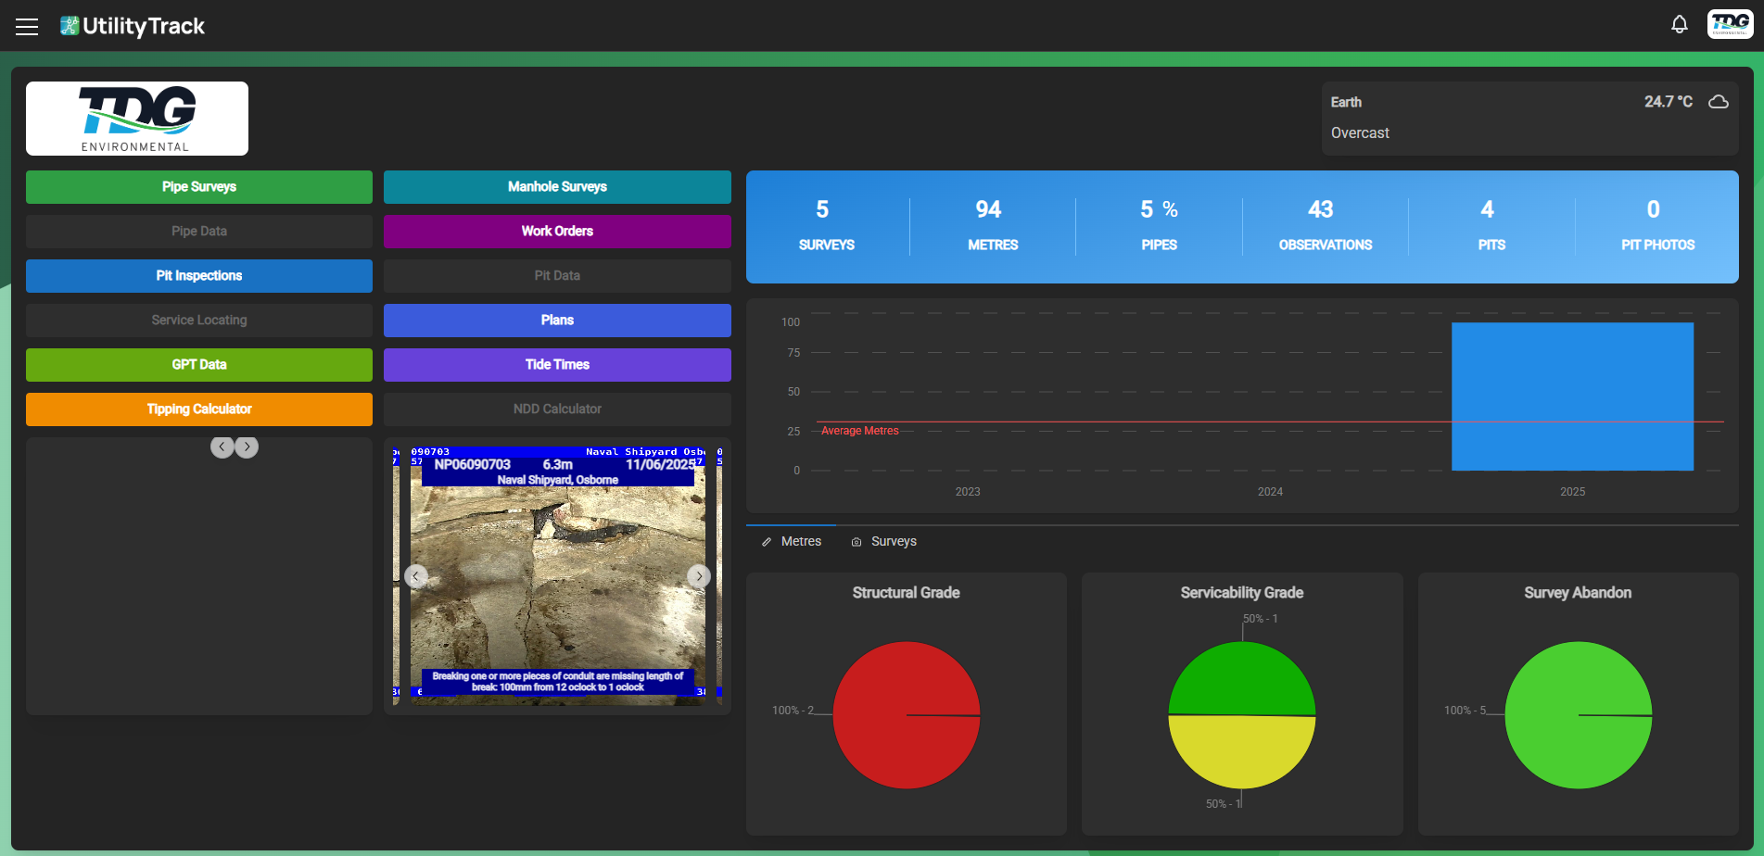Select the camera icon beside Surveys

coord(856,541)
